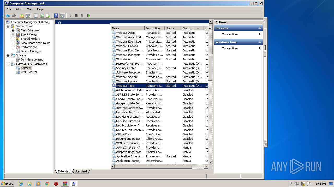Open the Action menu
Viewport: 334px width, 187px height.
pos(19,9)
